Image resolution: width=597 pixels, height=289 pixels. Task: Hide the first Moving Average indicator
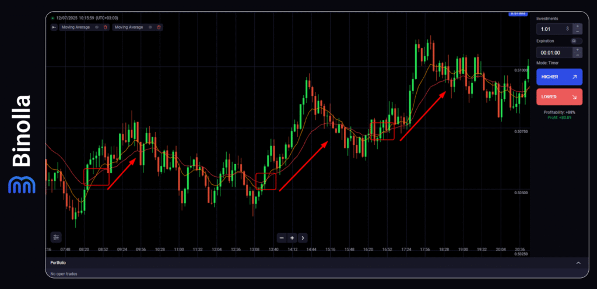pos(97,27)
